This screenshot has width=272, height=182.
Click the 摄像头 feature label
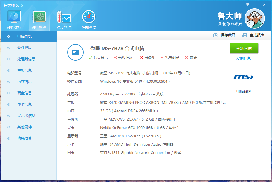(x=150, y=58)
